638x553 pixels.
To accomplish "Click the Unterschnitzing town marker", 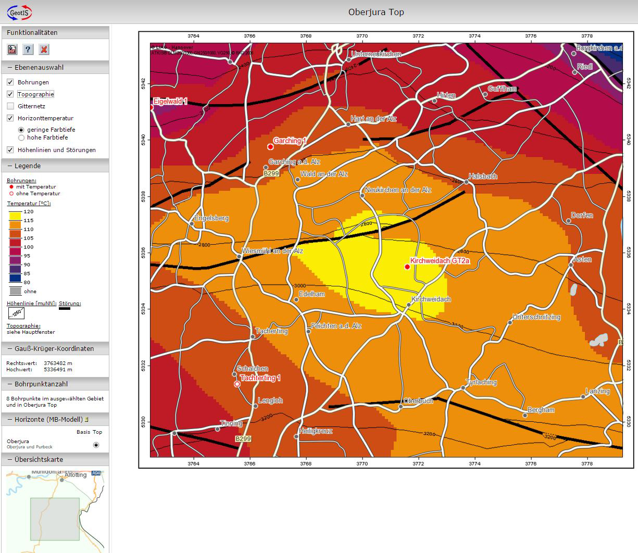I will point(510,322).
